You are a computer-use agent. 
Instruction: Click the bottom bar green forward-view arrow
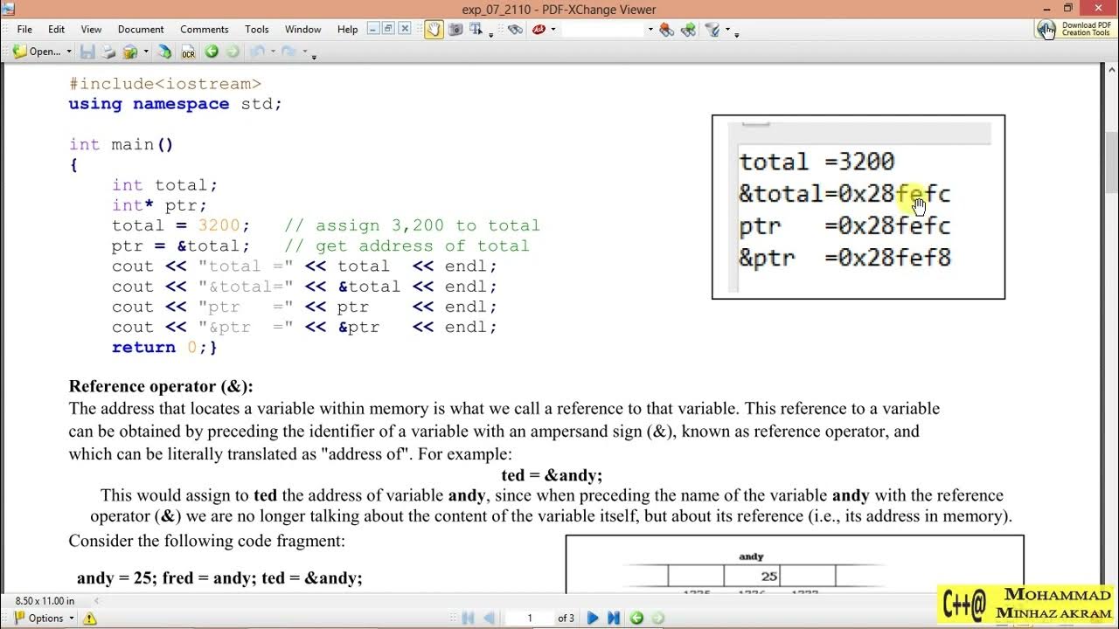pos(657,619)
